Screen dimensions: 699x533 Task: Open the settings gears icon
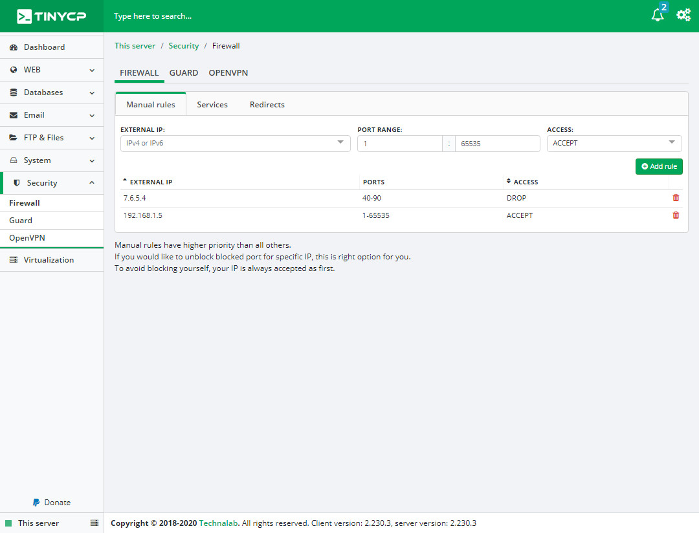pos(683,15)
